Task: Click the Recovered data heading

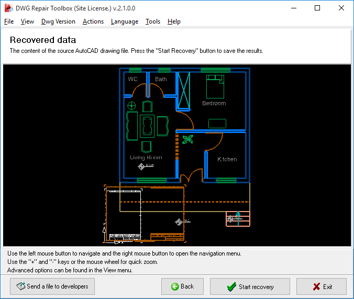Action: [x=43, y=40]
